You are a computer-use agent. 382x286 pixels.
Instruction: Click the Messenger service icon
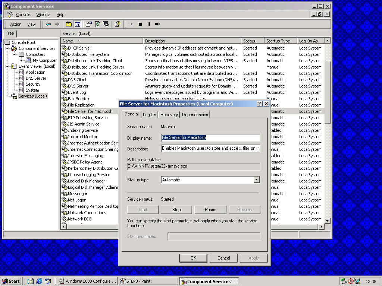pyautogui.click(x=64, y=194)
